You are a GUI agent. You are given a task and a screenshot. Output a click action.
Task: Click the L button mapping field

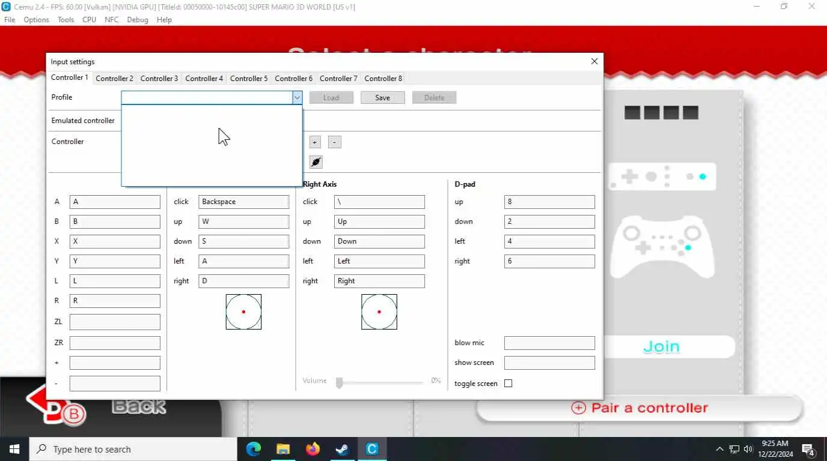click(115, 281)
